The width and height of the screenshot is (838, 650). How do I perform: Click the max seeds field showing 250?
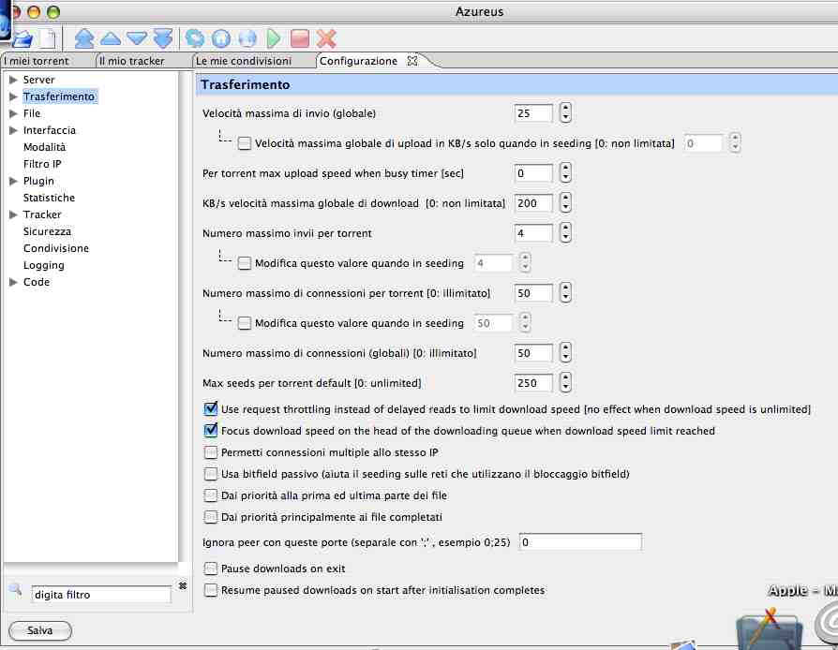point(533,383)
